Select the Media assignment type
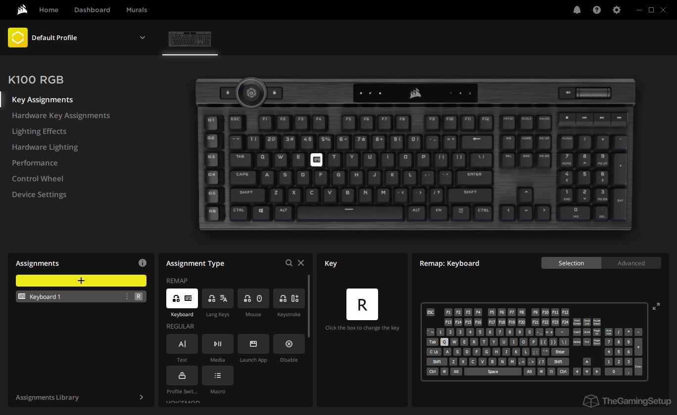Image resolution: width=677 pixels, height=415 pixels. pos(217,344)
